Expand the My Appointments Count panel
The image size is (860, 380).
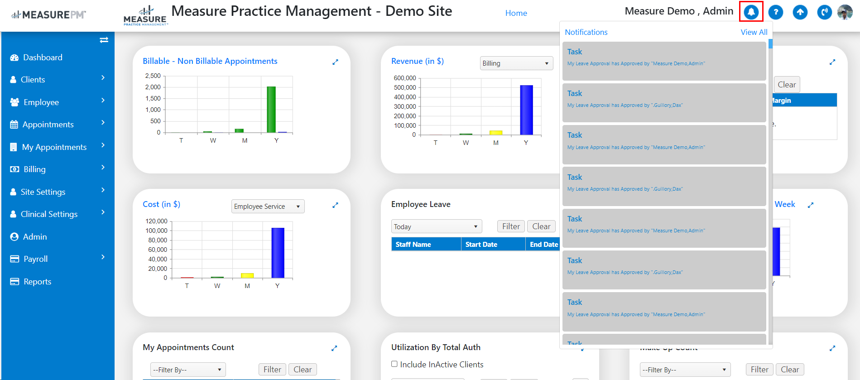pos(334,348)
